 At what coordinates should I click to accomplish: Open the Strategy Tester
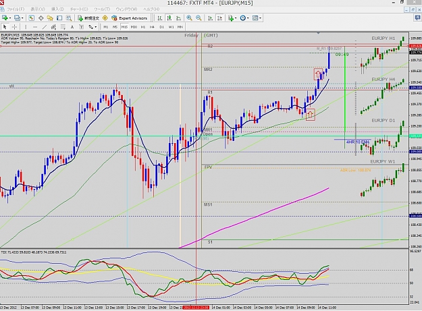[x=69, y=18]
